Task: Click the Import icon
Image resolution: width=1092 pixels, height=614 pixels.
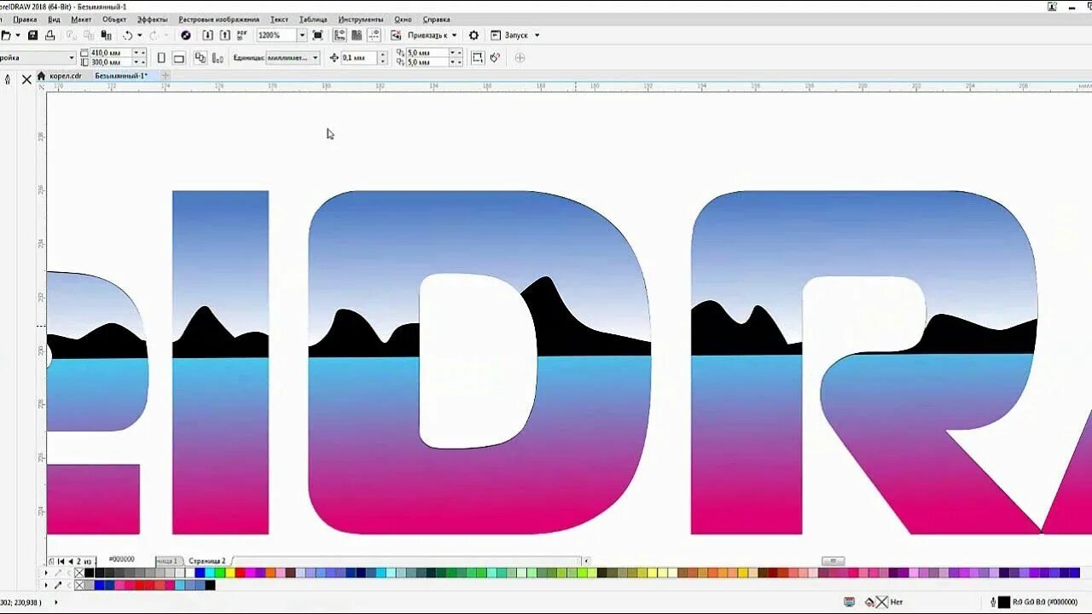Action: [207, 35]
